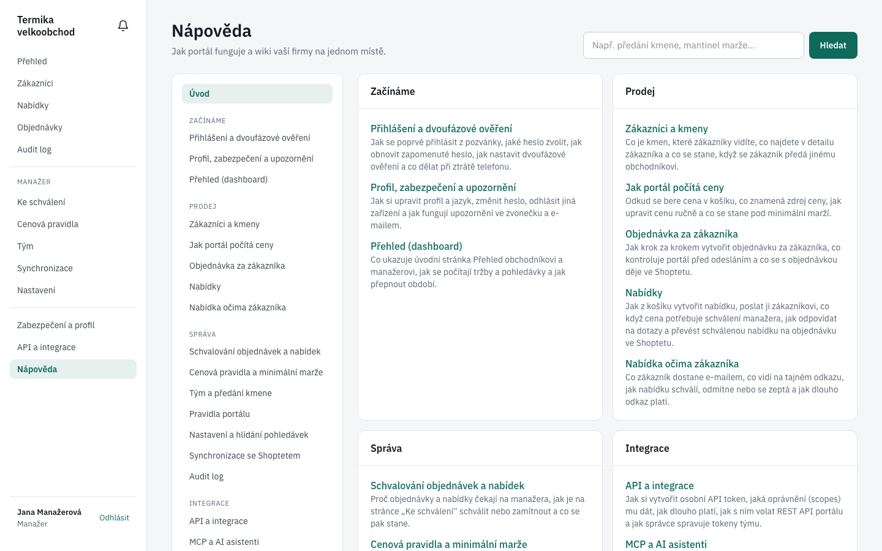Open Přehled (dashboard) link in Začínáme card
Screen dimensions: 882x551
417,246
